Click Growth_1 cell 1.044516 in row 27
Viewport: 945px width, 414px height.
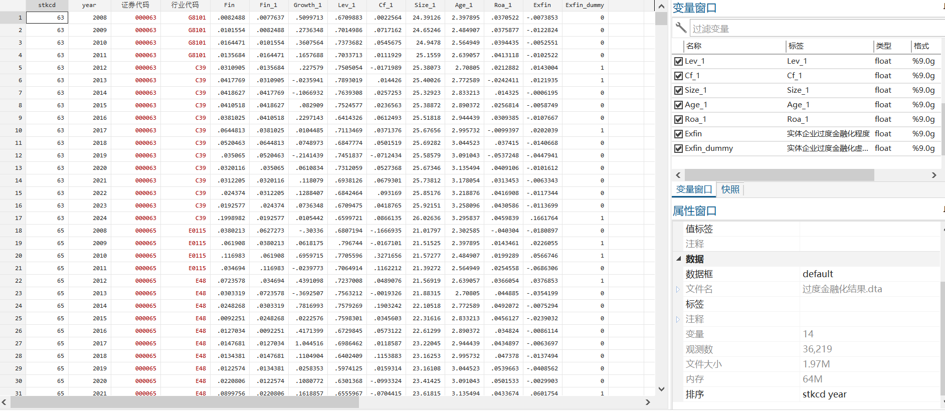(307, 343)
